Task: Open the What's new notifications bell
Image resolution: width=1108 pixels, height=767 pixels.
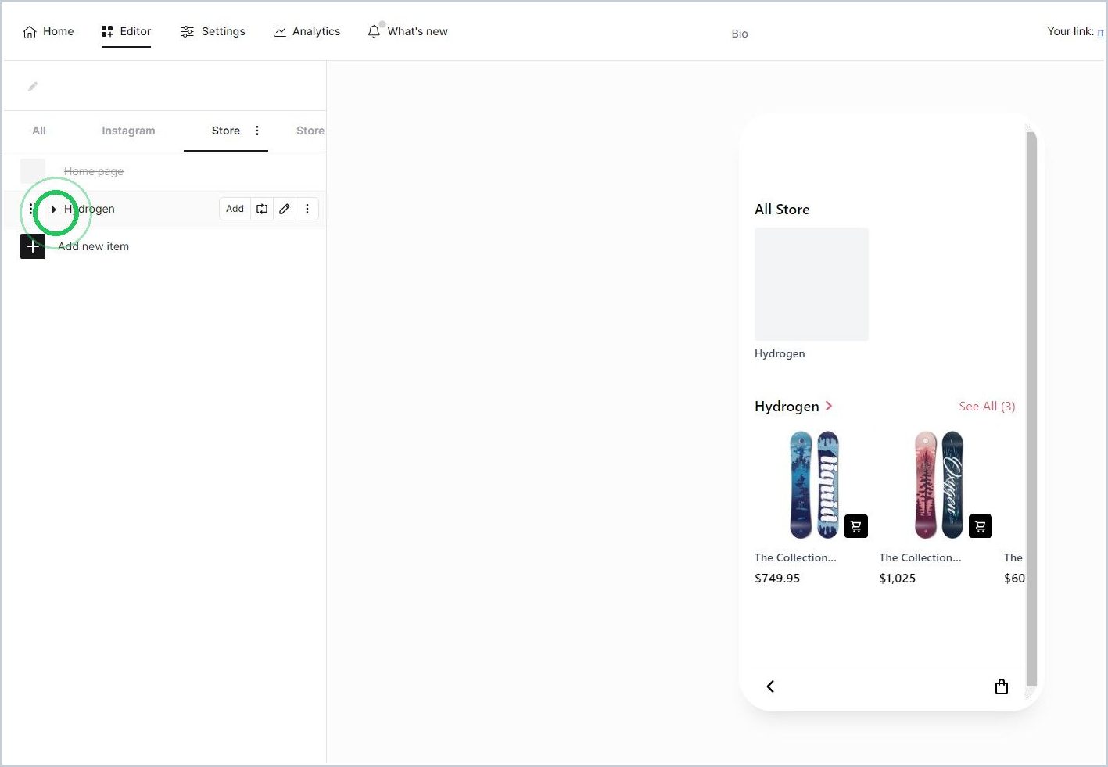Action: pos(407,31)
